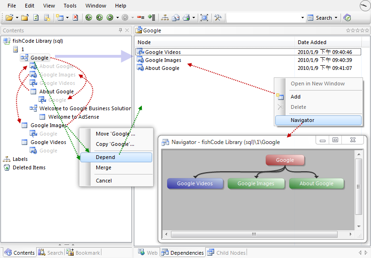Click the open library folder icon

pos(9,17)
